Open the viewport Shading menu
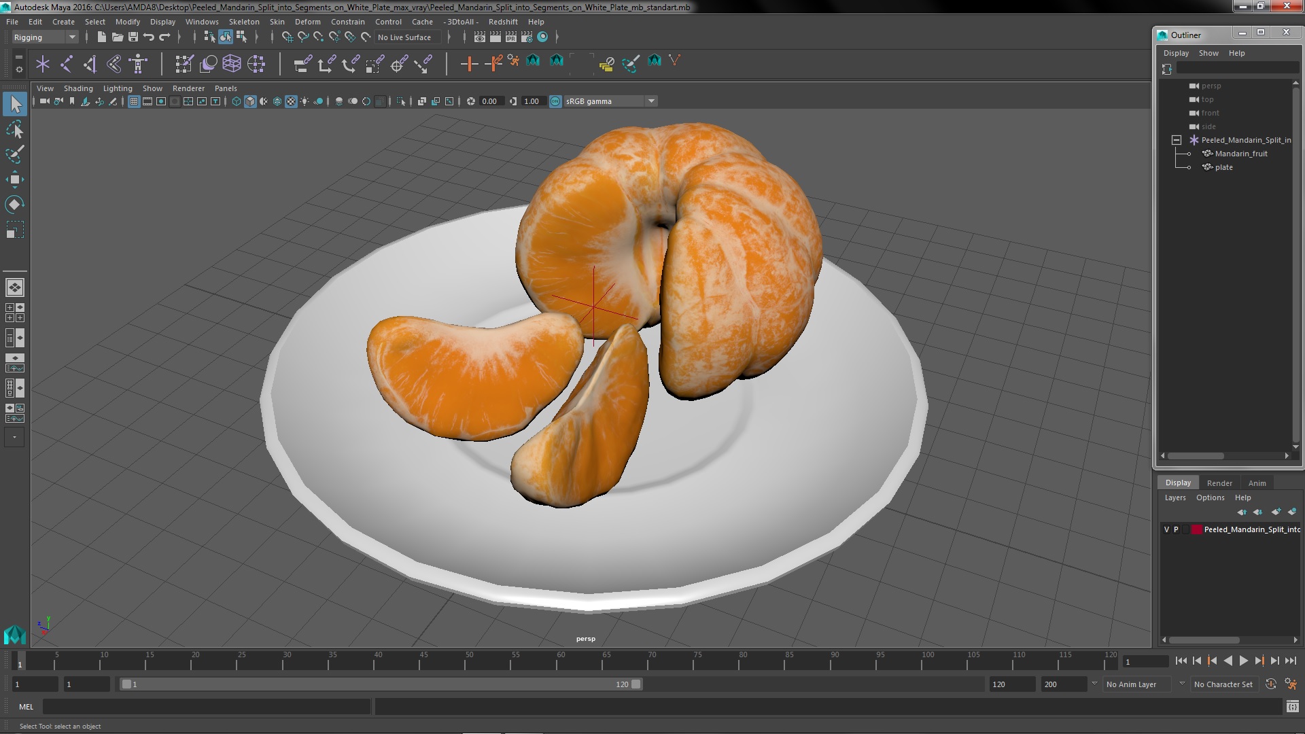This screenshot has height=734, width=1305. pos(78,88)
